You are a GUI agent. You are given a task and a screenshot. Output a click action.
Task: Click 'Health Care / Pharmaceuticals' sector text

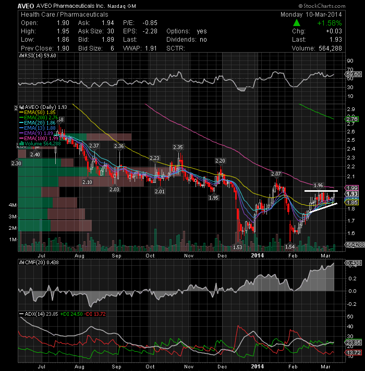(64, 15)
